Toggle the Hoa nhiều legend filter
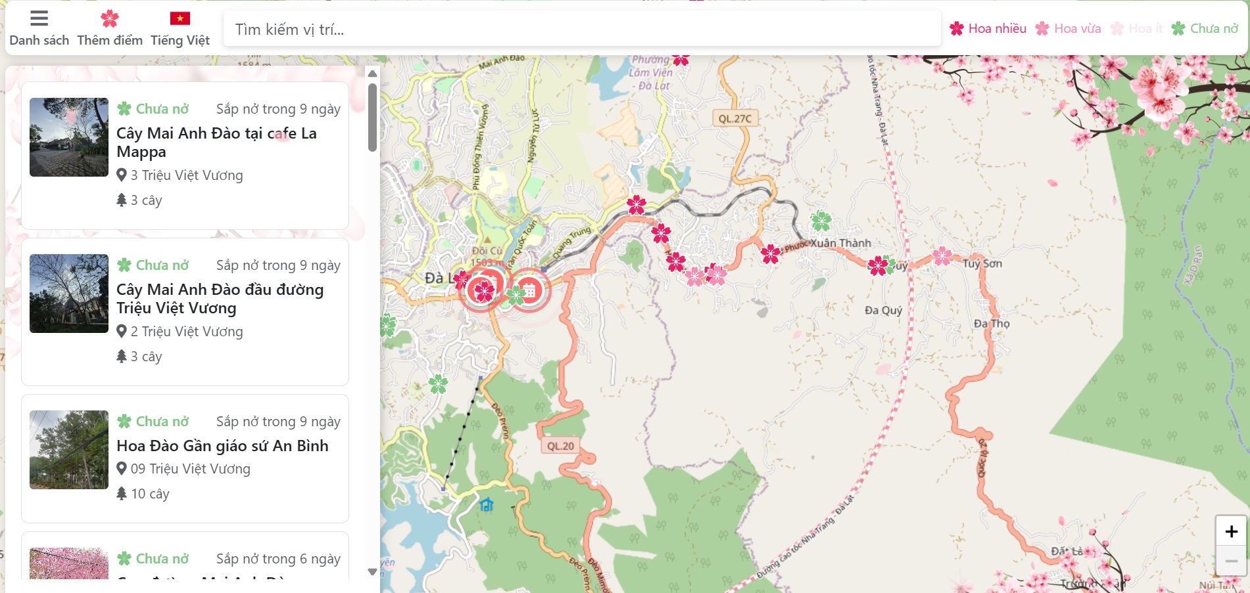This screenshot has height=593, width=1250. (x=988, y=28)
